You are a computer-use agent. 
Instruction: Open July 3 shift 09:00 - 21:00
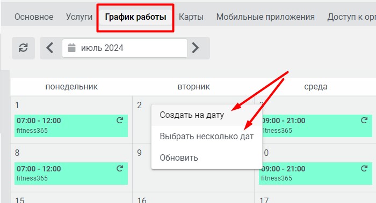point(317,126)
